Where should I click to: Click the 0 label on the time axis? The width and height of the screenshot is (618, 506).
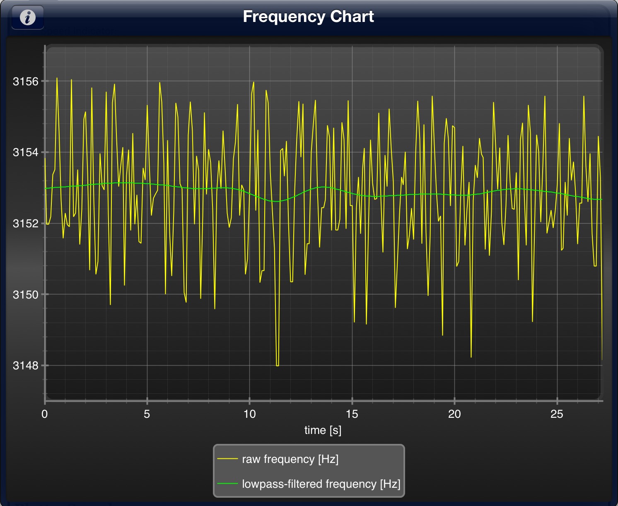click(45, 414)
